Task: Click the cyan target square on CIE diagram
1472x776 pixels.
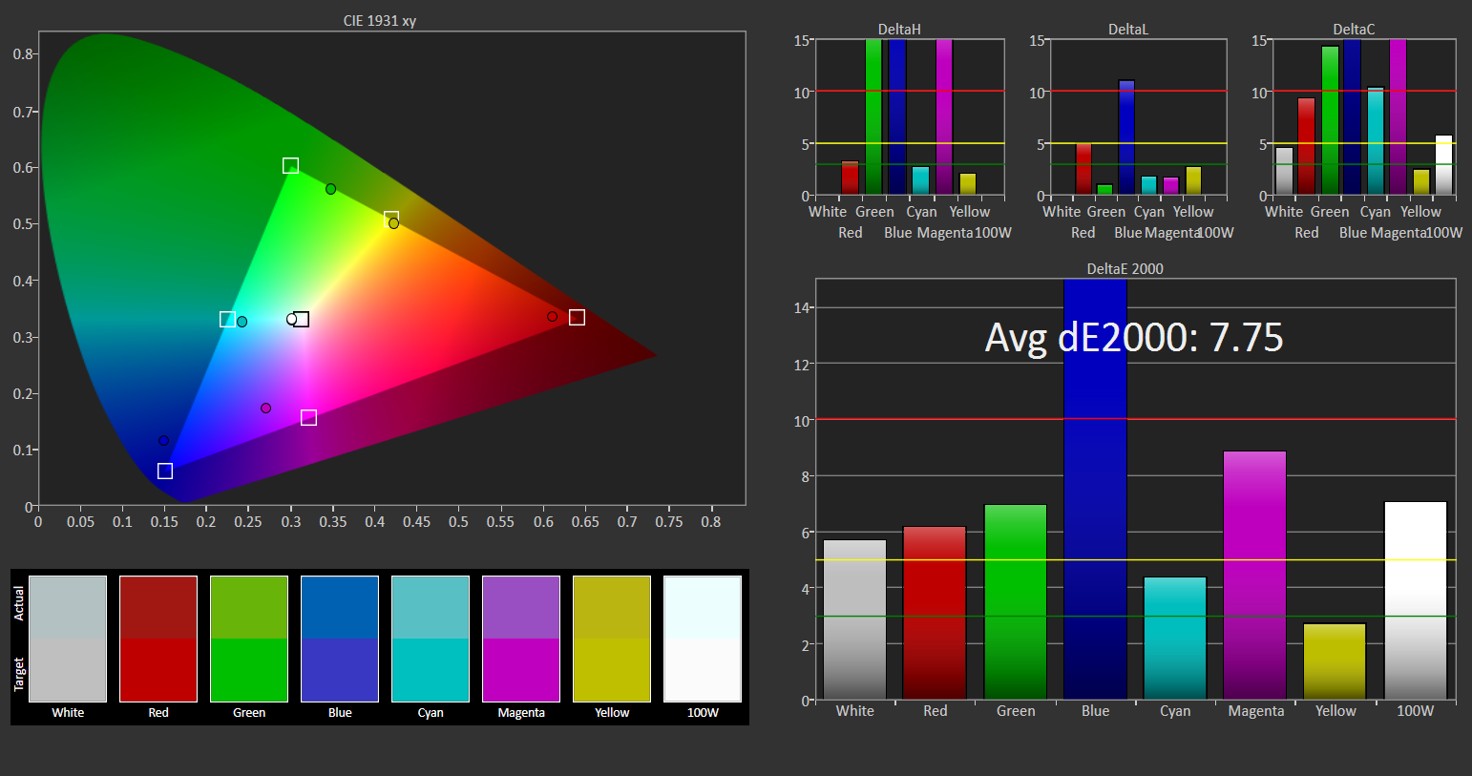Action: [227, 319]
